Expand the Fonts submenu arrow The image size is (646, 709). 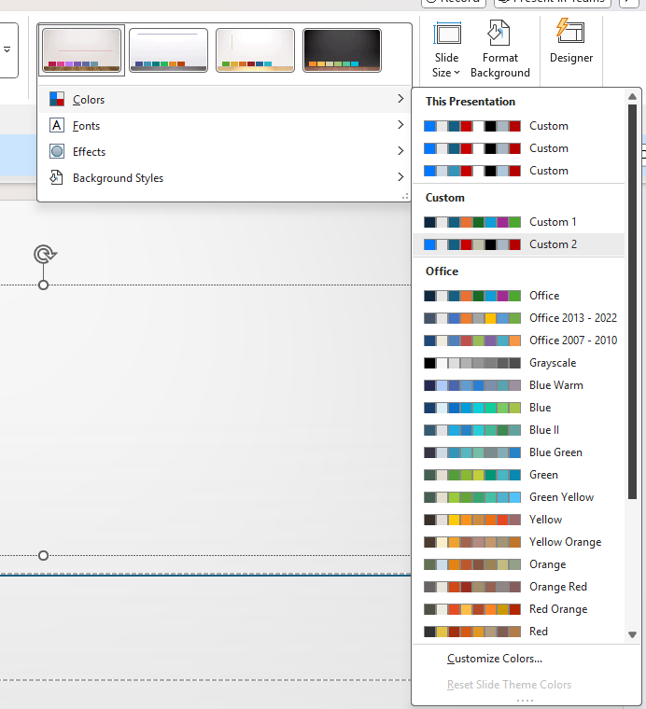click(400, 125)
